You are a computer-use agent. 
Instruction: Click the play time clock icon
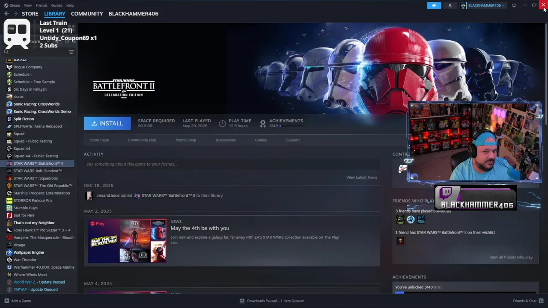click(x=222, y=123)
